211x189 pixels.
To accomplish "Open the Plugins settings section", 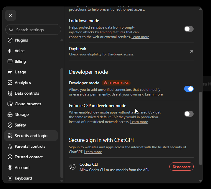I will 31,40.
